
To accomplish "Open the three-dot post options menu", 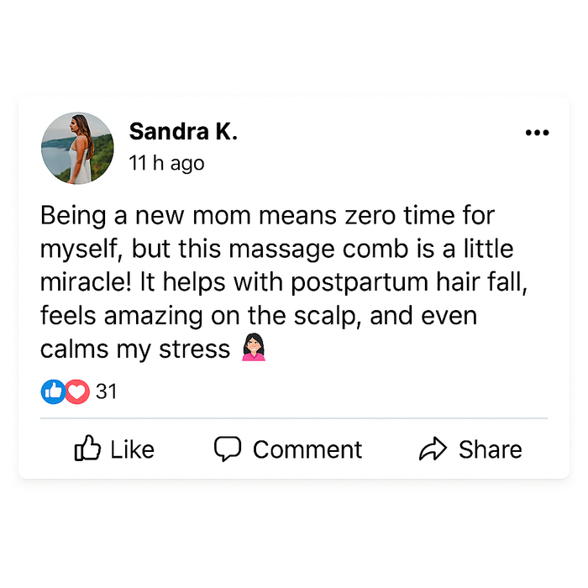I will coord(536,133).
